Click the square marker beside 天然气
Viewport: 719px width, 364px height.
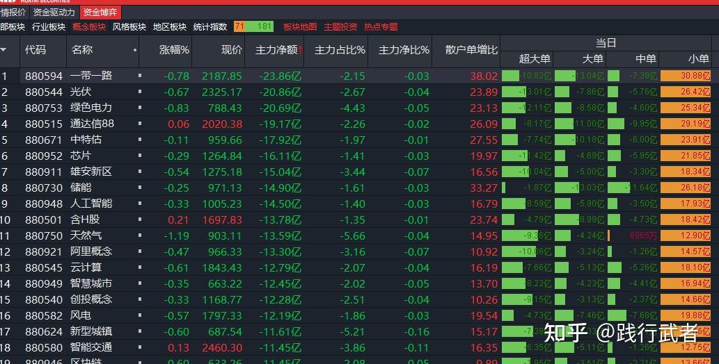(140, 235)
